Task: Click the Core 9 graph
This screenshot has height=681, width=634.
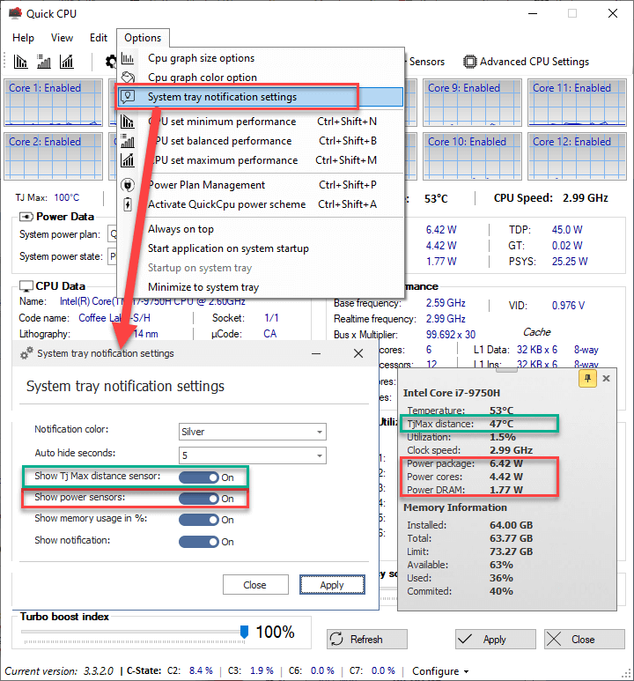Action: 473,102
